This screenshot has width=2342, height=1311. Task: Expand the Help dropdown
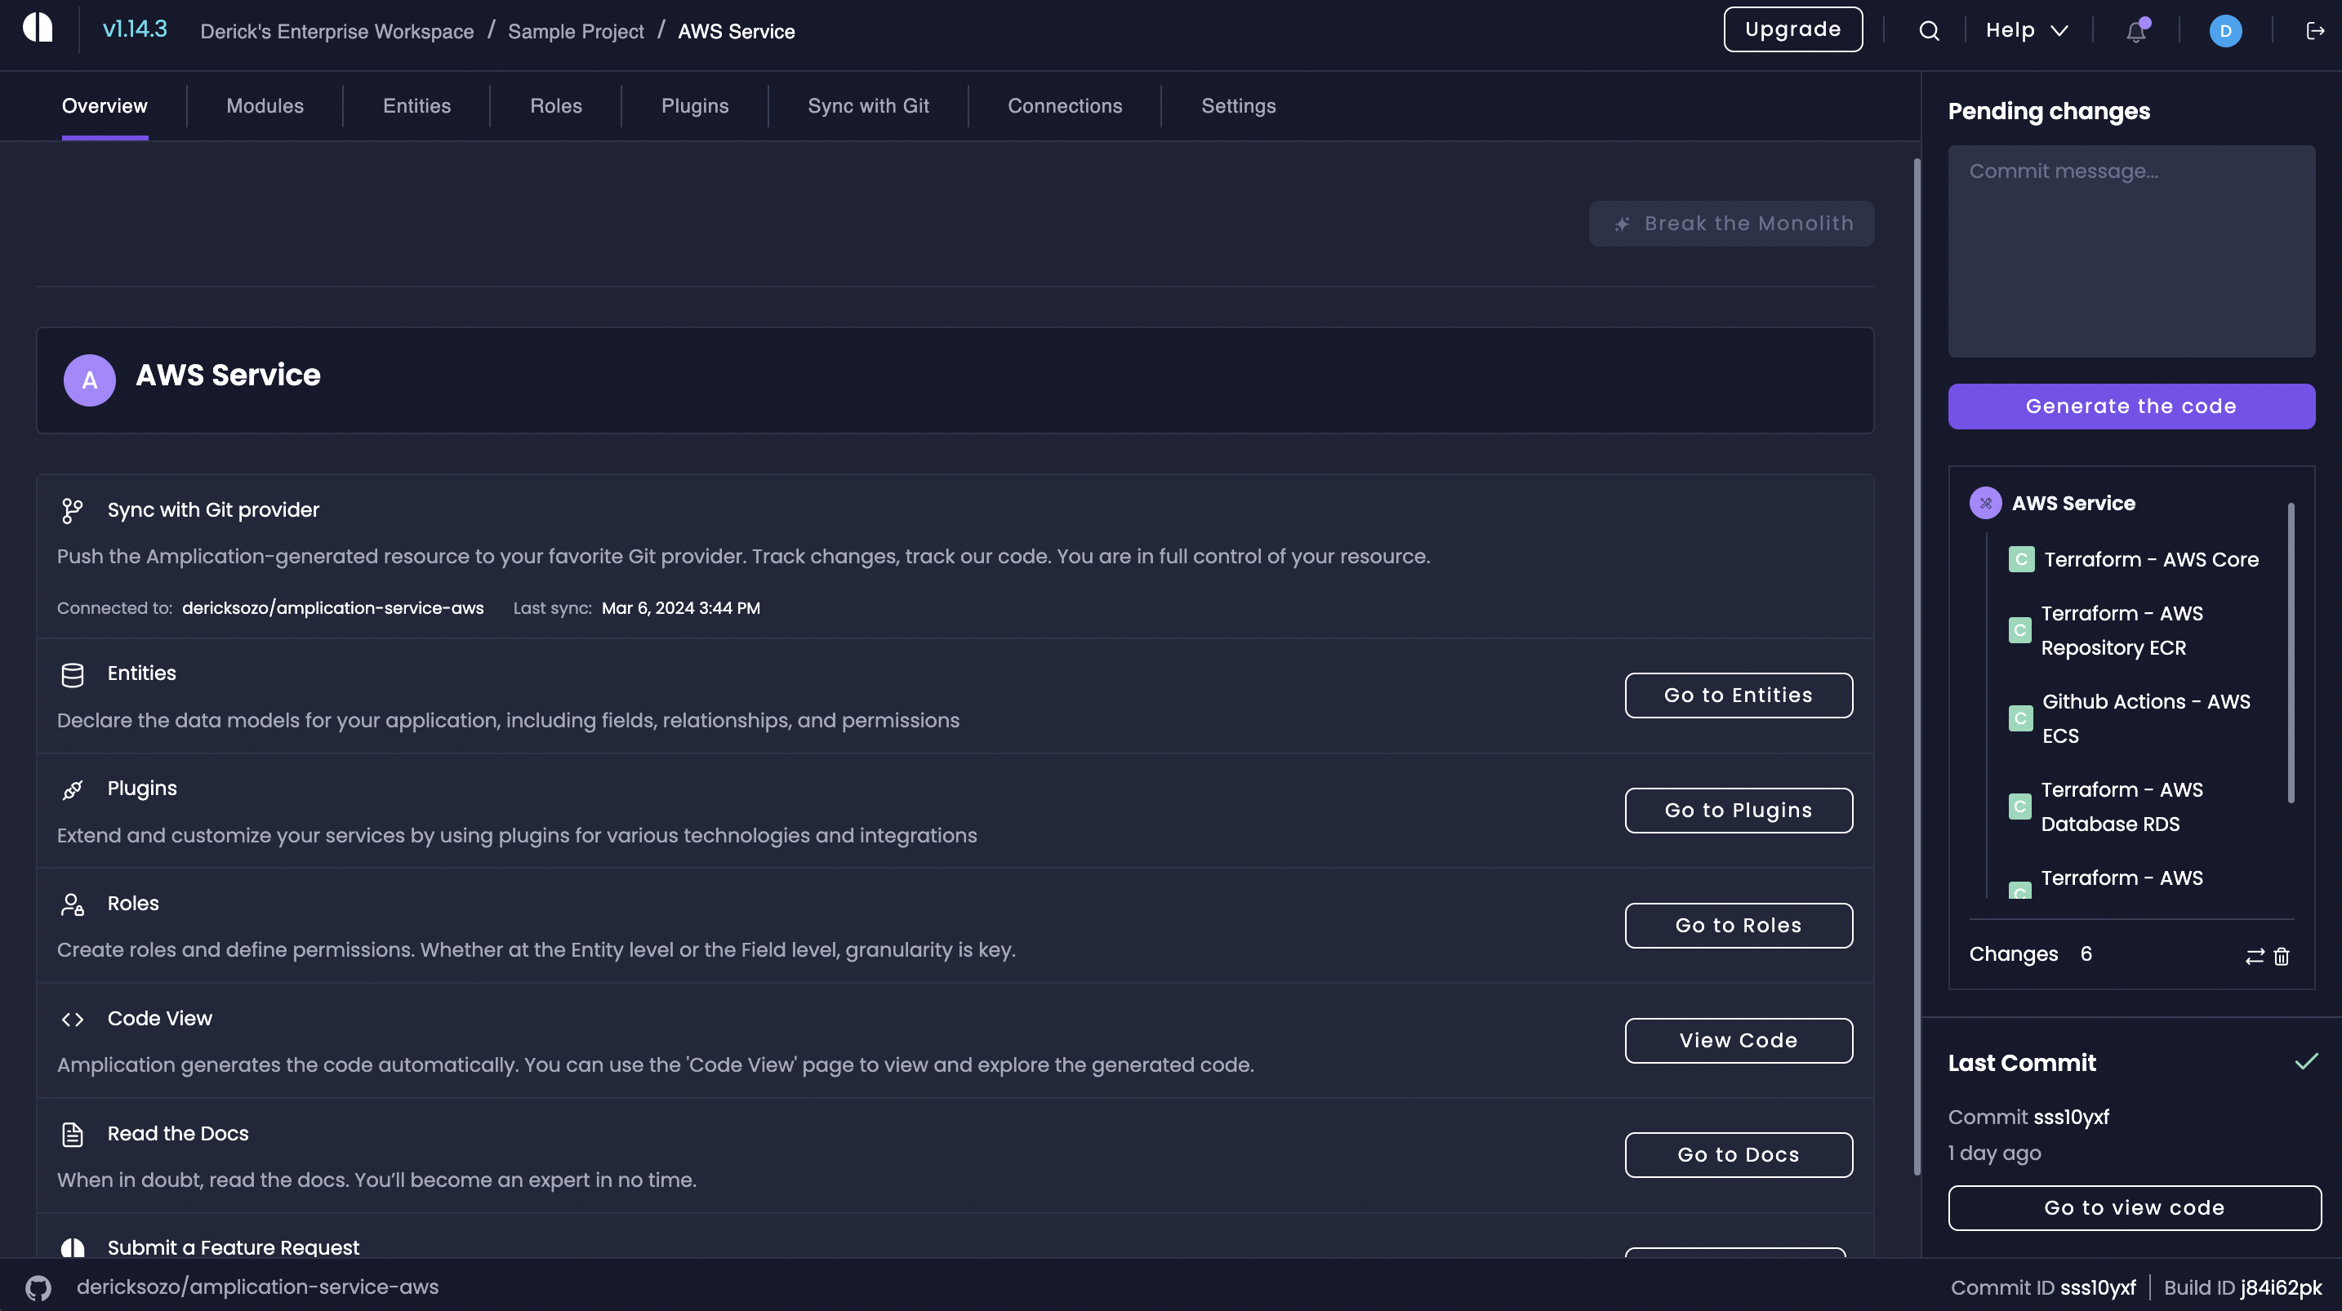coord(2026,30)
